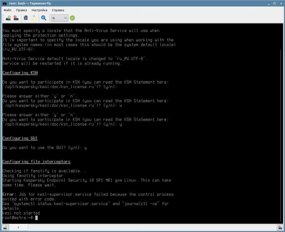Click the terminal window icon in the title bar
The image size is (285, 232).
(x=5, y=3)
